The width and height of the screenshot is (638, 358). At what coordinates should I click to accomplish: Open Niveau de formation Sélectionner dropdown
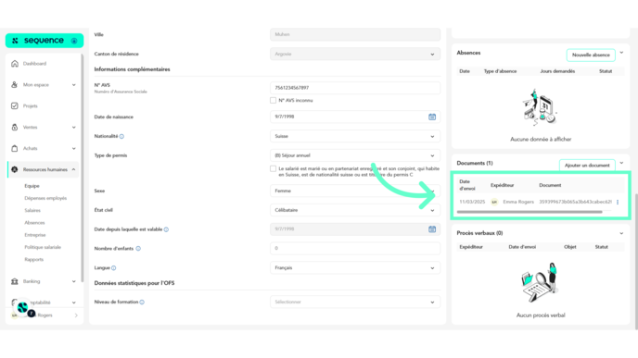click(x=355, y=302)
